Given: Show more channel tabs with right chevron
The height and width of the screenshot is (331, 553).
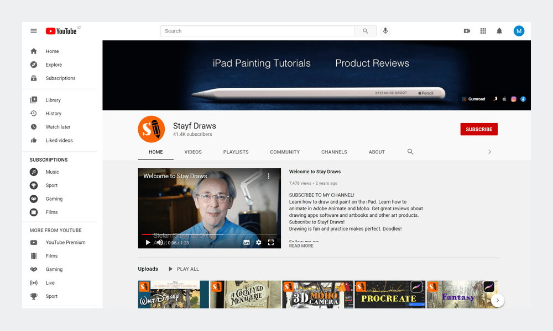Looking at the screenshot, I should point(489,152).
